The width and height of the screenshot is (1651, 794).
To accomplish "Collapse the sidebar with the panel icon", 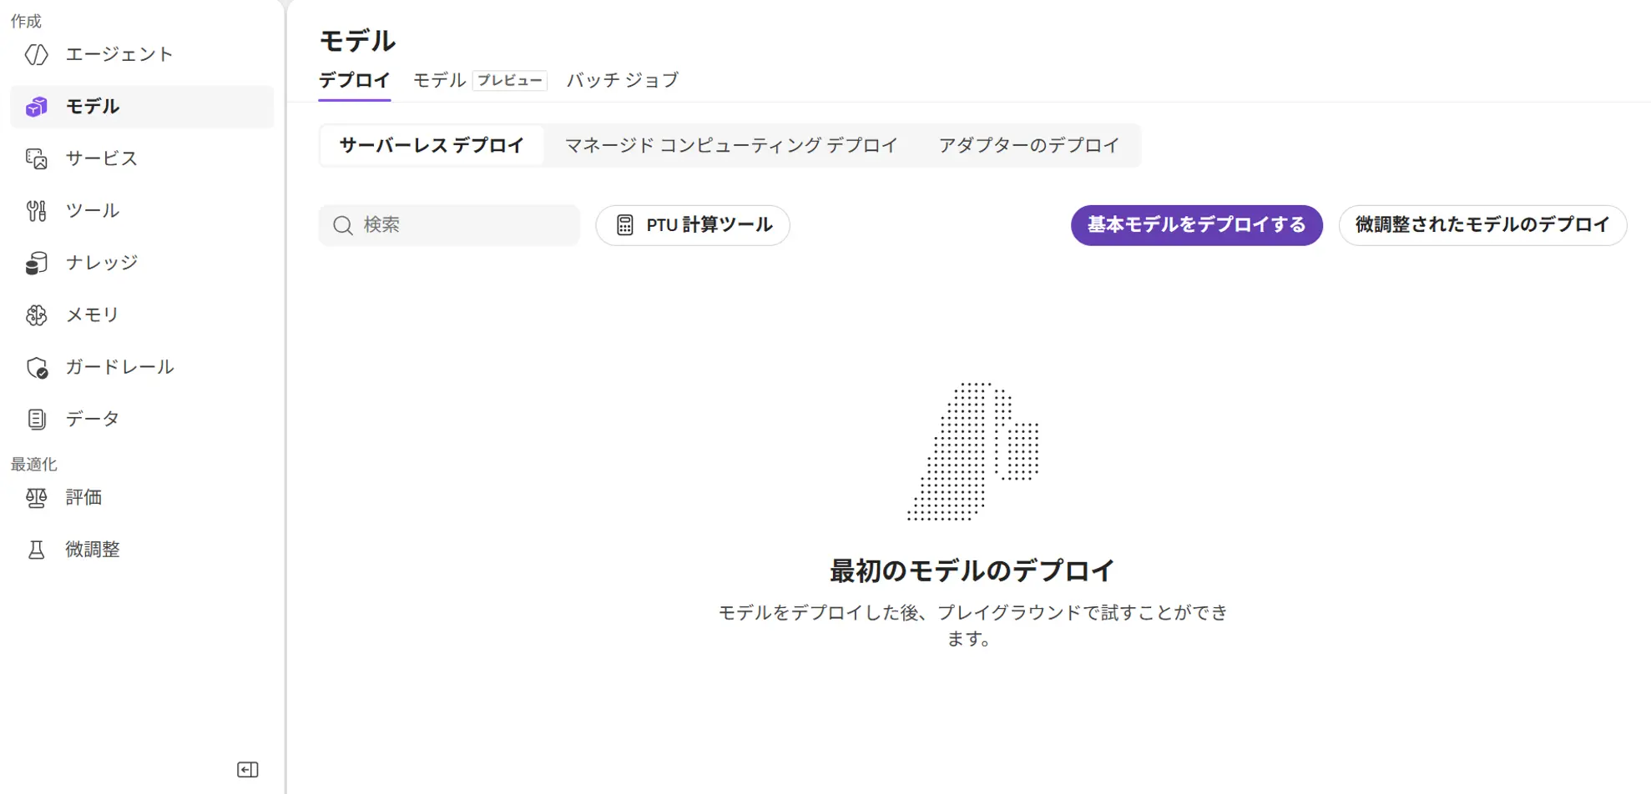I will click(x=248, y=769).
